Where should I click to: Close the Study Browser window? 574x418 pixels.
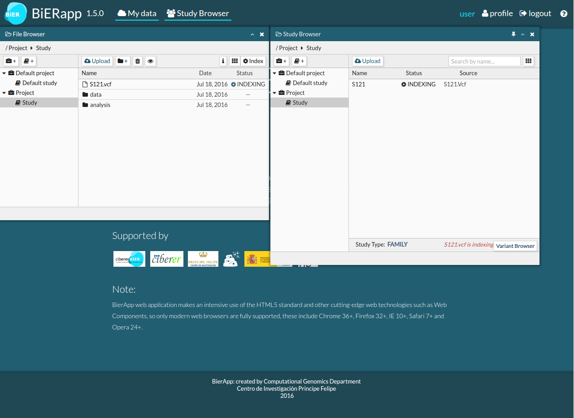(x=532, y=34)
